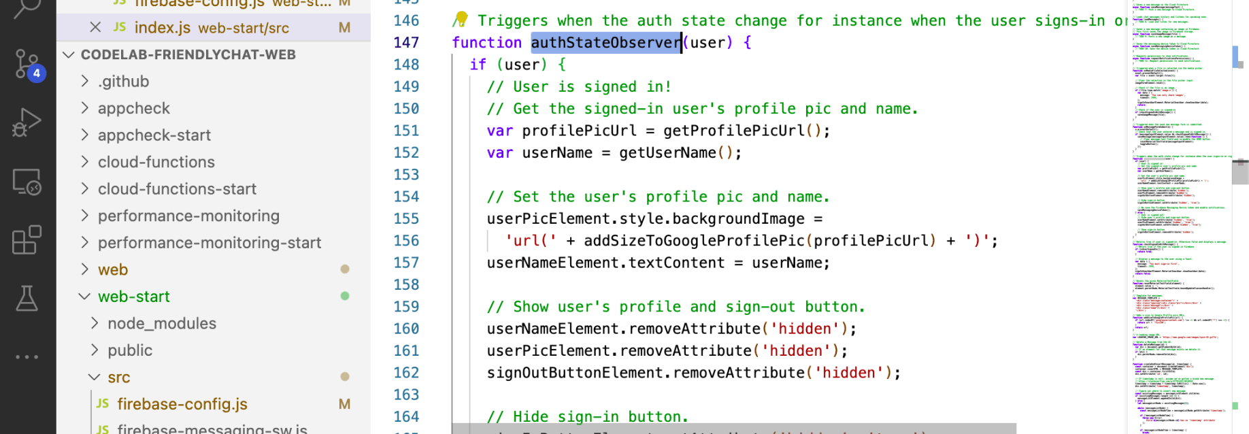
Task: Click line number 147 in gutter
Action: 406,42
